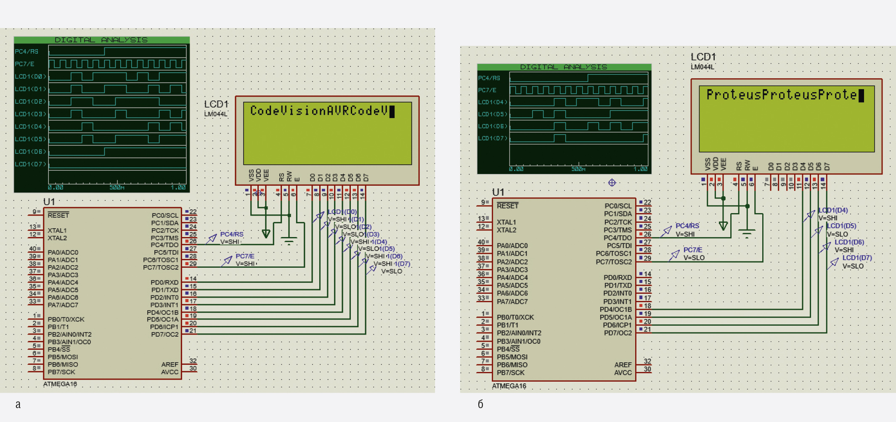The width and height of the screenshot is (896, 422).
Task: Click the RESET pin of U1 in schematic б
Action: point(507,206)
